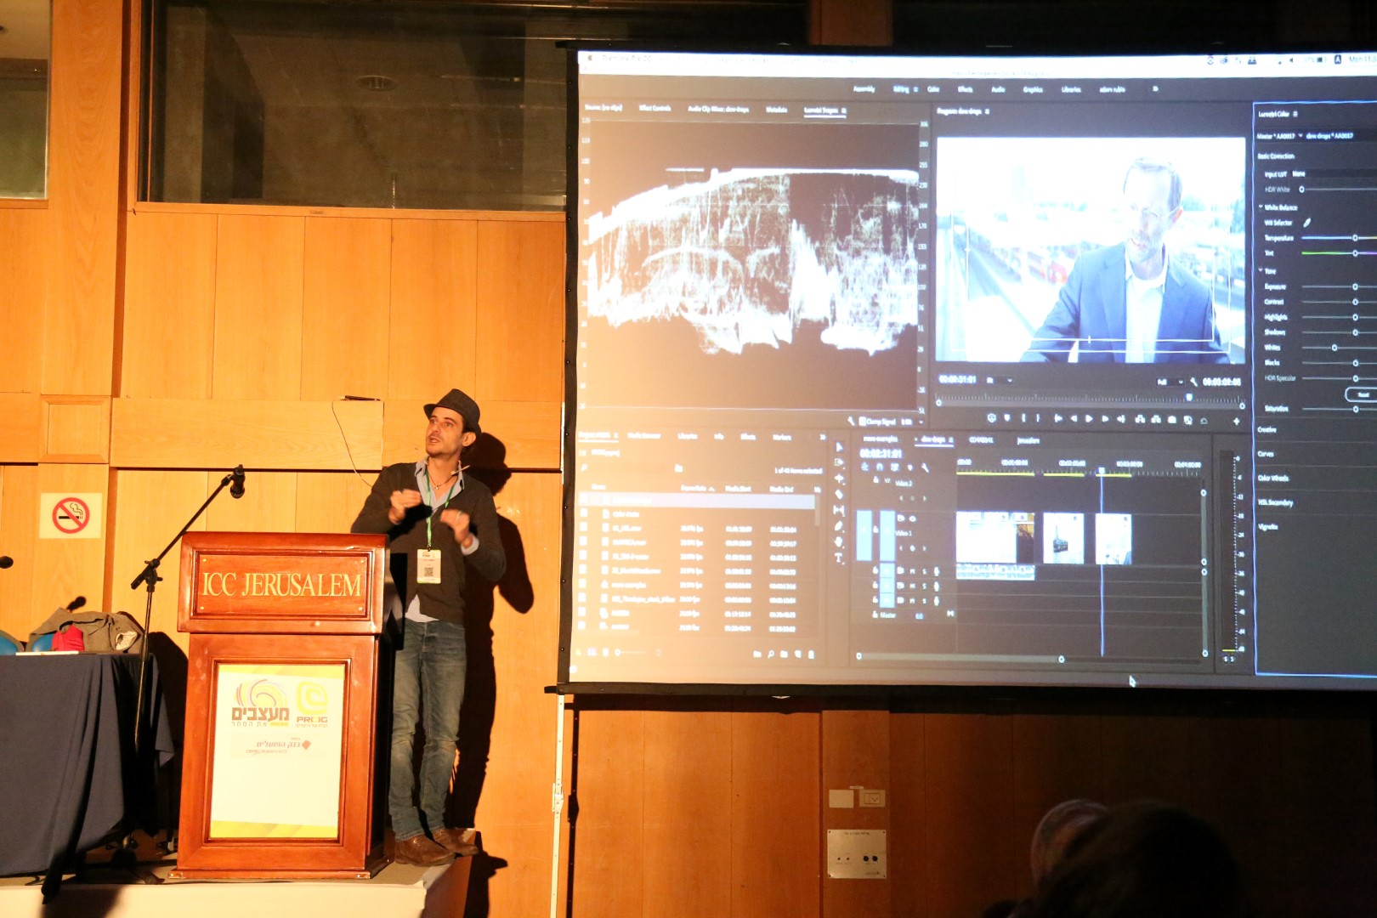The height and width of the screenshot is (918, 1377).
Task: Switch to the Effects workspace
Action: click(x=966, y=88)
